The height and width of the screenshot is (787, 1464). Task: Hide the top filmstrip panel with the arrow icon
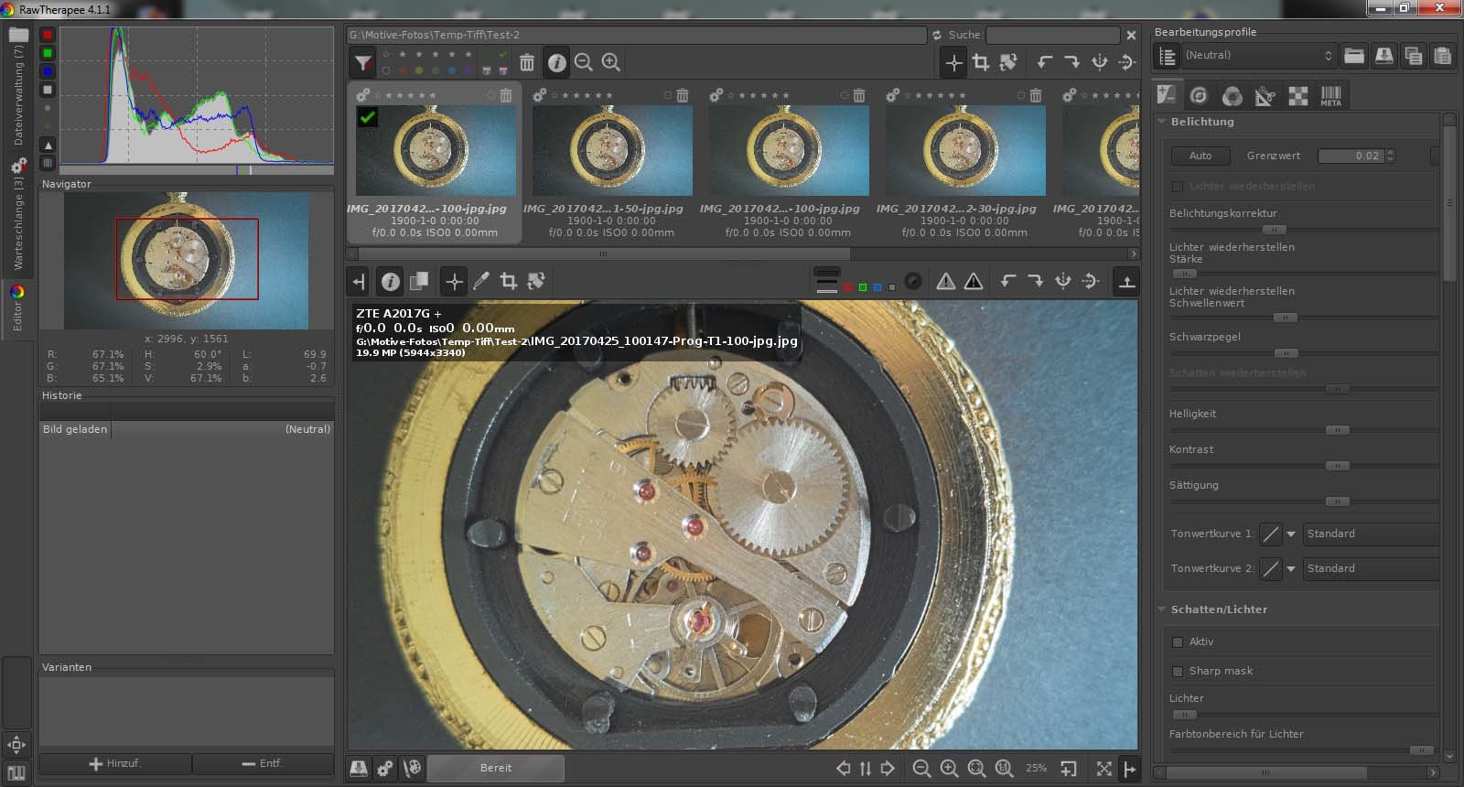[1127, 281]
